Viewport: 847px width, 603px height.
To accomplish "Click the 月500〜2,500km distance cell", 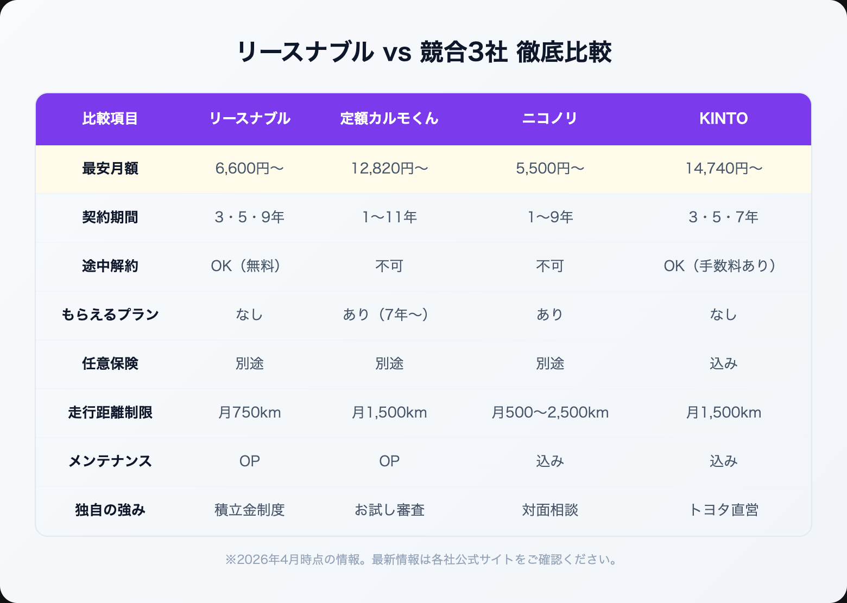I will tap(550, 413).
